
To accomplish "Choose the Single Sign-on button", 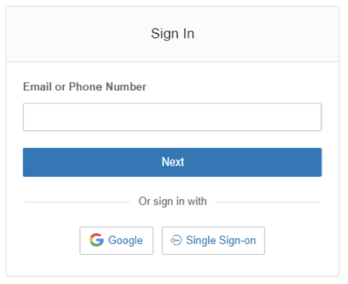I will [213, 241].
